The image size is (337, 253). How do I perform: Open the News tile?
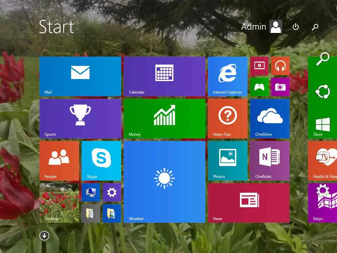tap(249, 203)
